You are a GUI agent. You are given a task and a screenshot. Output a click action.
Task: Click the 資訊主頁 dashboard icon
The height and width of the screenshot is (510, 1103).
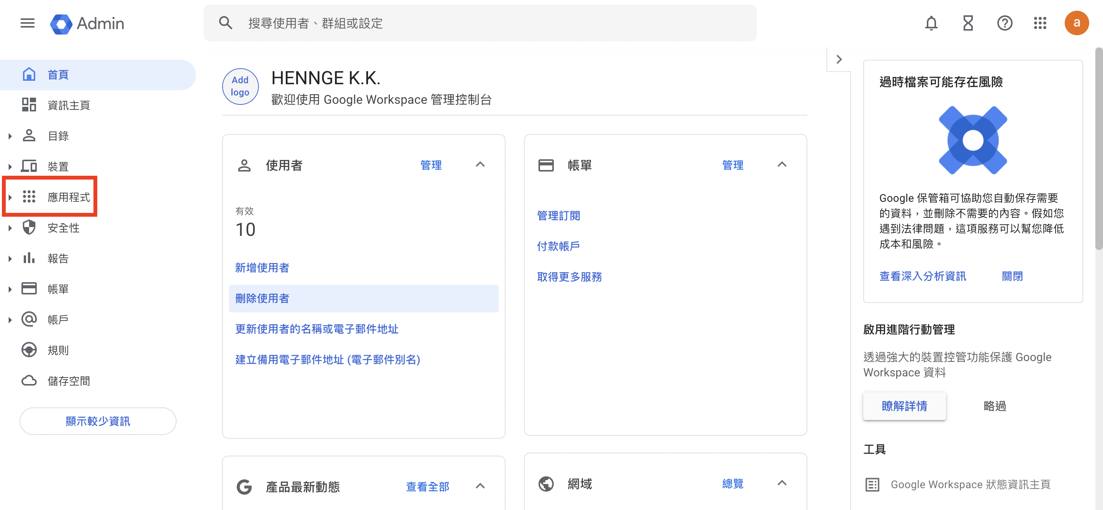[29, 105]
